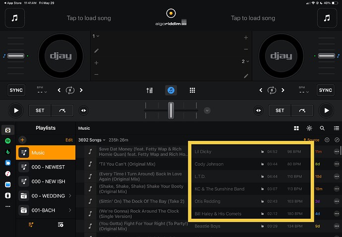
Task: Toggle 8-beat loop on right deck
Action: pyautogui.click(x=272, y=90)
